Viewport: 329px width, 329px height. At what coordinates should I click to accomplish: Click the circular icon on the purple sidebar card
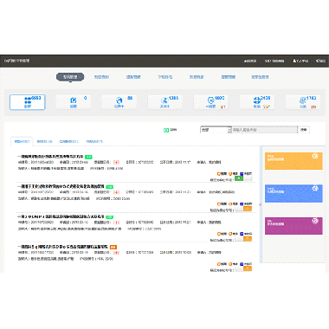pyautogui.click(x=315, y=221)
